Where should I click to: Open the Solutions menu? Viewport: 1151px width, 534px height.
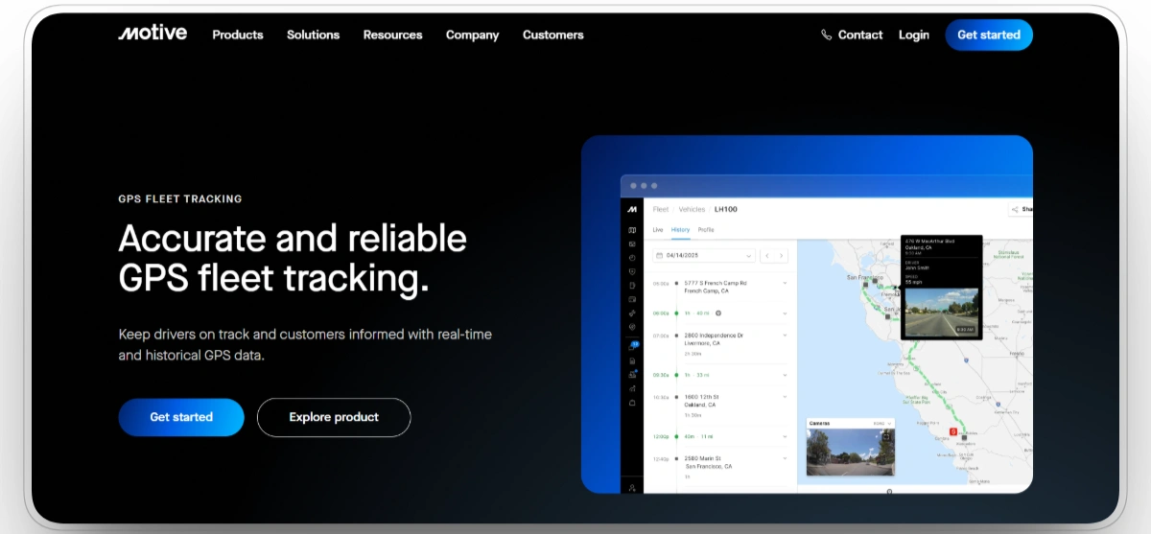[313, 35]
